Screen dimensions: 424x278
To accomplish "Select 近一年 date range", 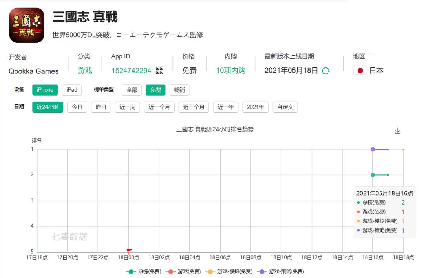I will tap(225, 107).
